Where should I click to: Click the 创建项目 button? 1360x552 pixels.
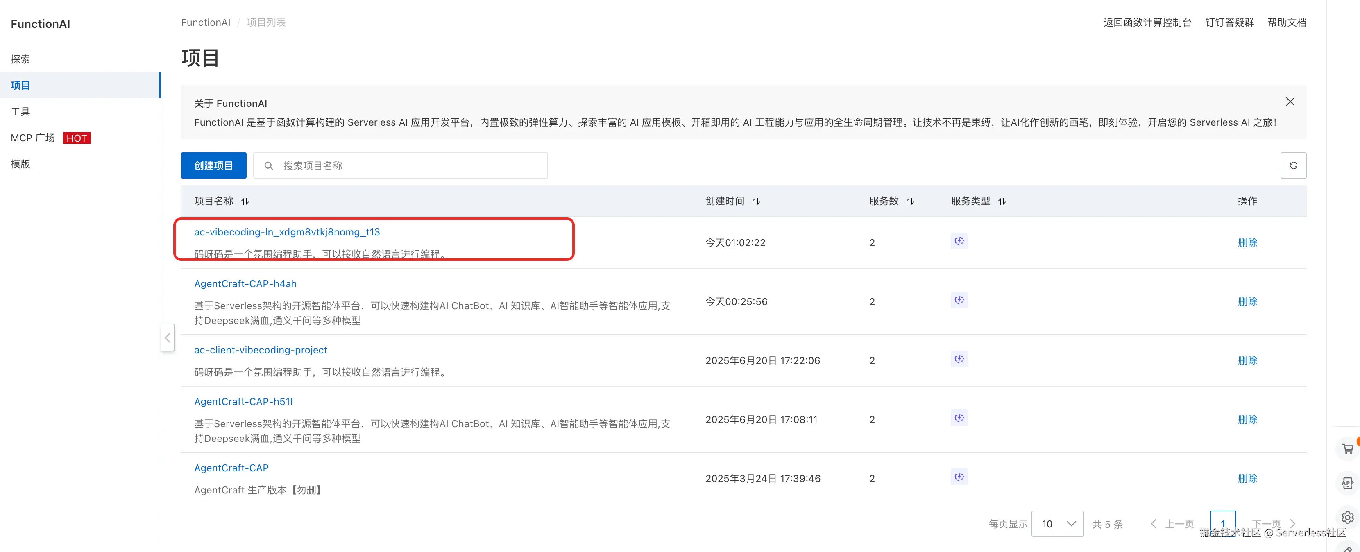213,166
